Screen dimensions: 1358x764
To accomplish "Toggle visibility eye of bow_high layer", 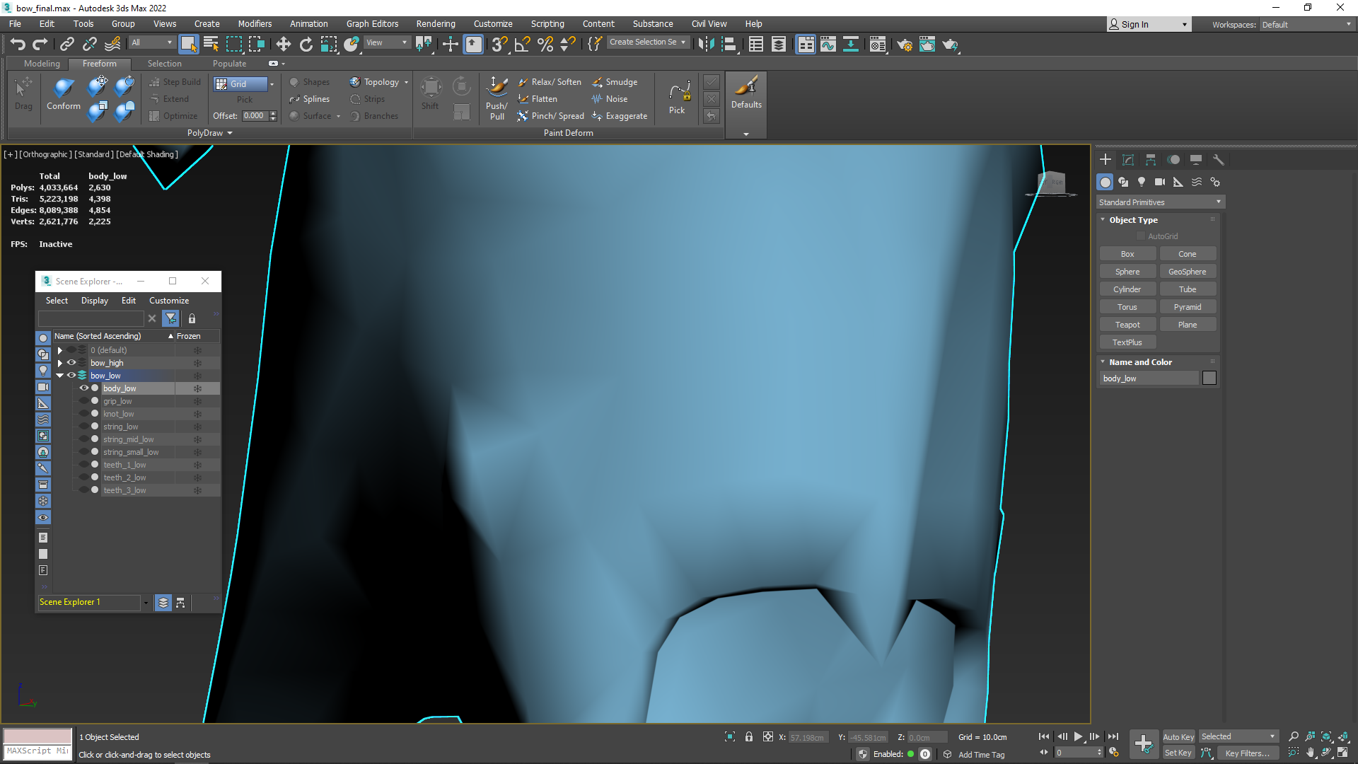I will tap(71, 363).
